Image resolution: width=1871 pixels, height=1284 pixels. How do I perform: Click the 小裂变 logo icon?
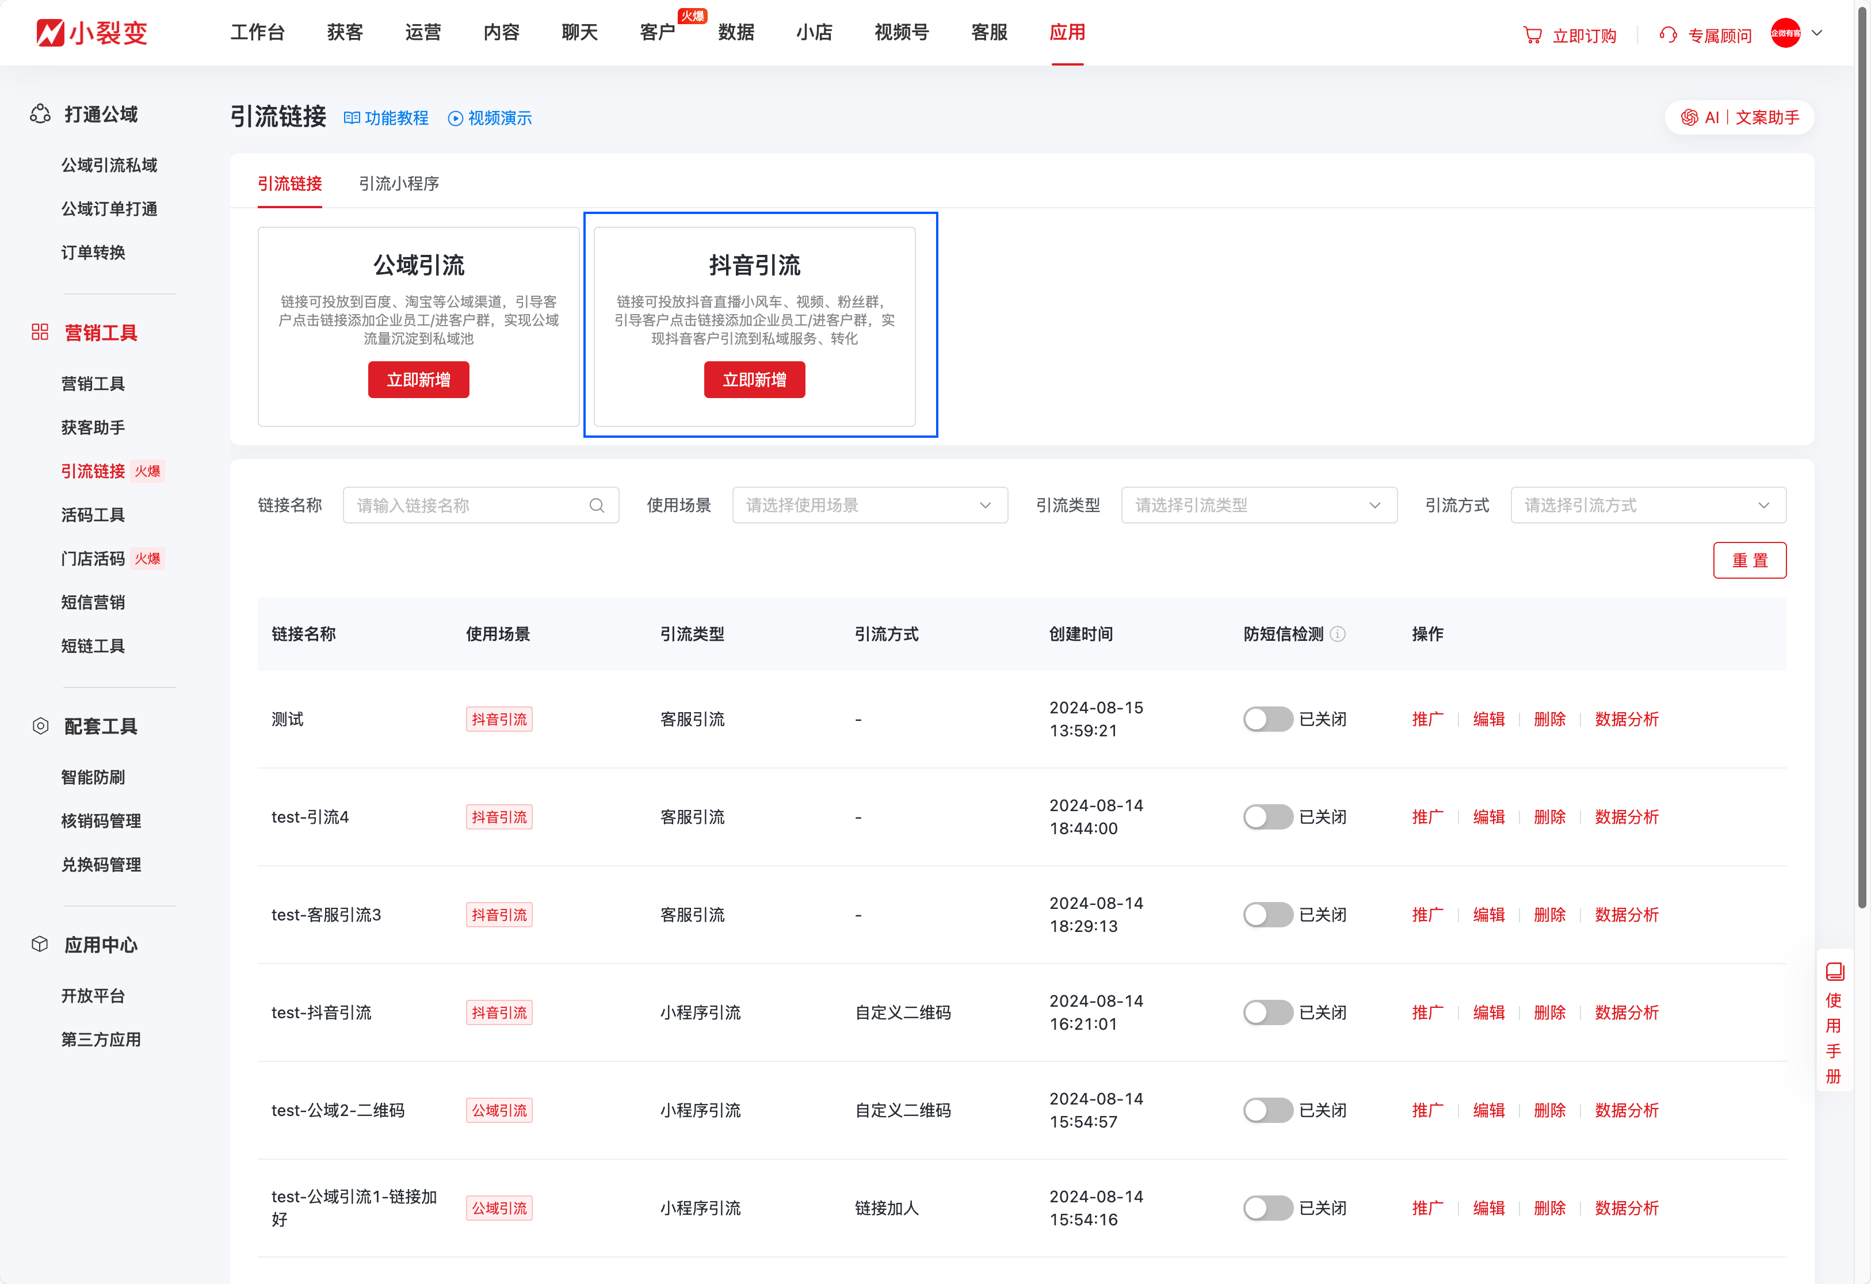point(50,33)
